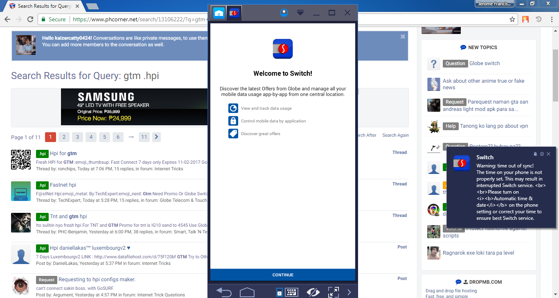Viewport: 559px width, 298px height.
Task: Open the emulator dropdown menu arrow
Action: coord(300,13)
